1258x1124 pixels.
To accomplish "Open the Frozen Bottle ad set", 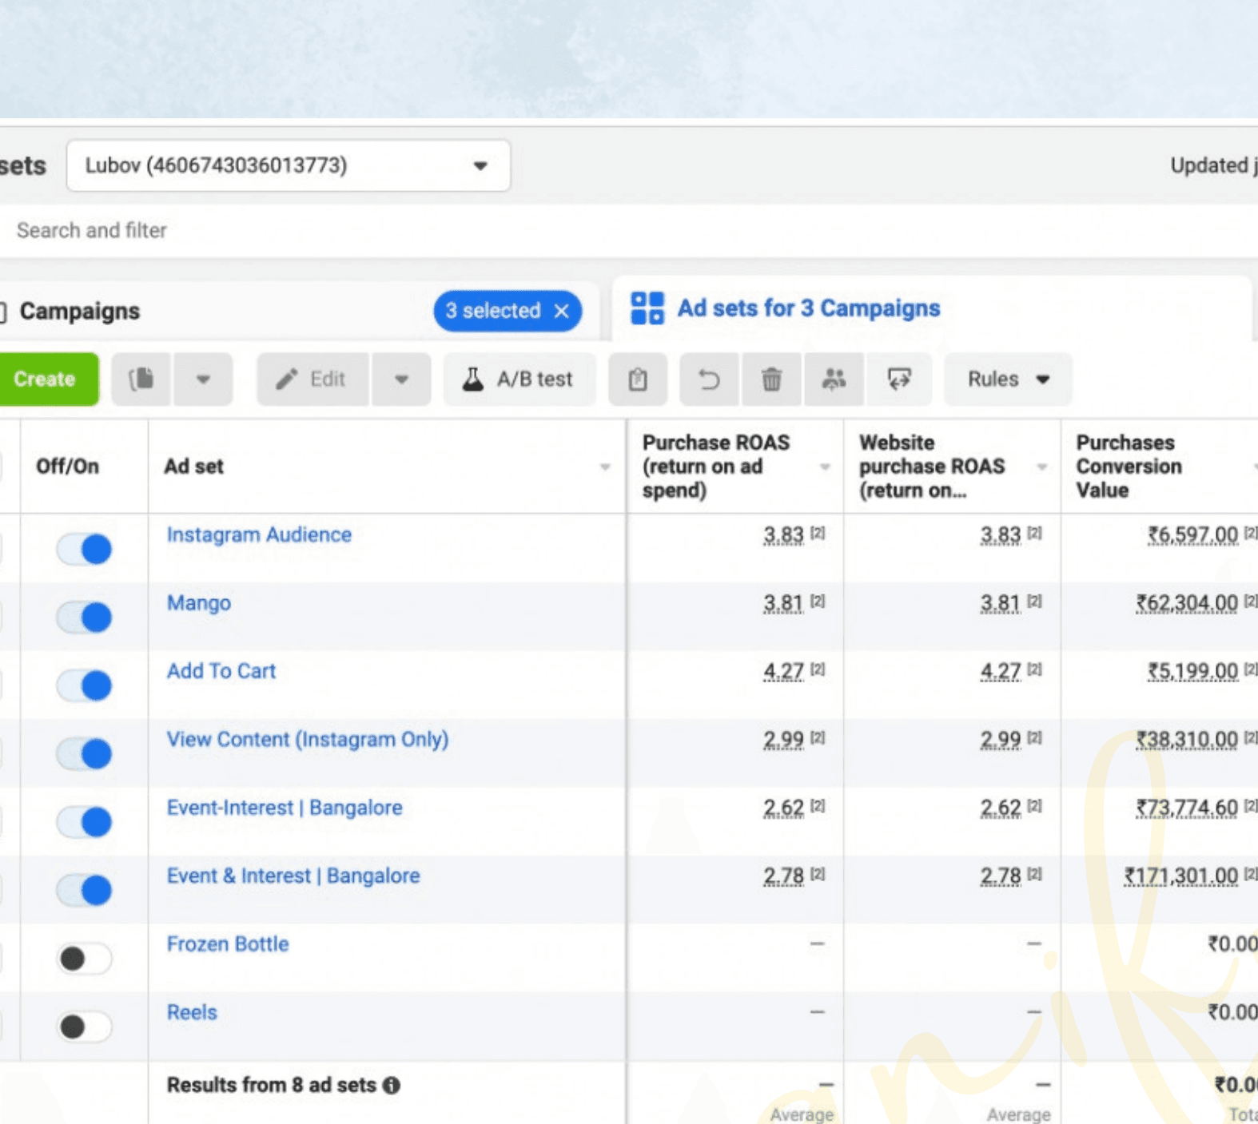I will click(228, 944).
